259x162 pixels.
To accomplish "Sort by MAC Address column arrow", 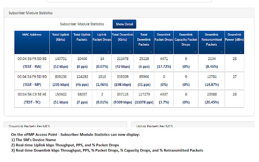I will [47, 52].
